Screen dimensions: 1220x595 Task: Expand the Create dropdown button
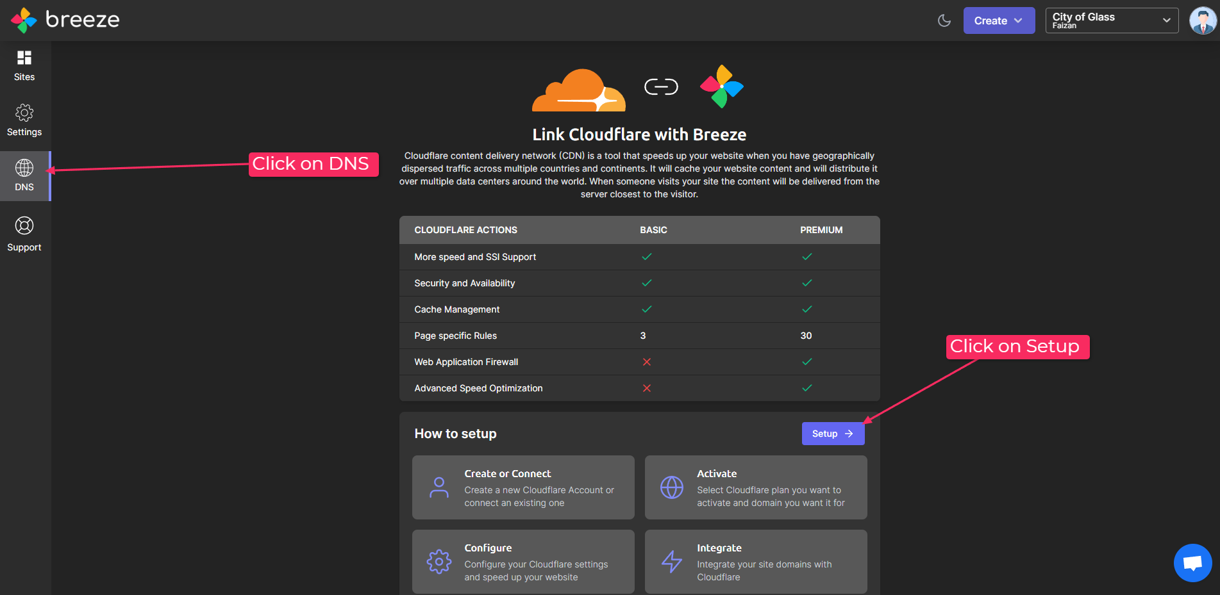[x=999, y=20]
